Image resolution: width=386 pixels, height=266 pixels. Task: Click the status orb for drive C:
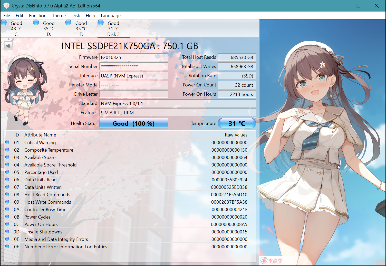point(4,23)
